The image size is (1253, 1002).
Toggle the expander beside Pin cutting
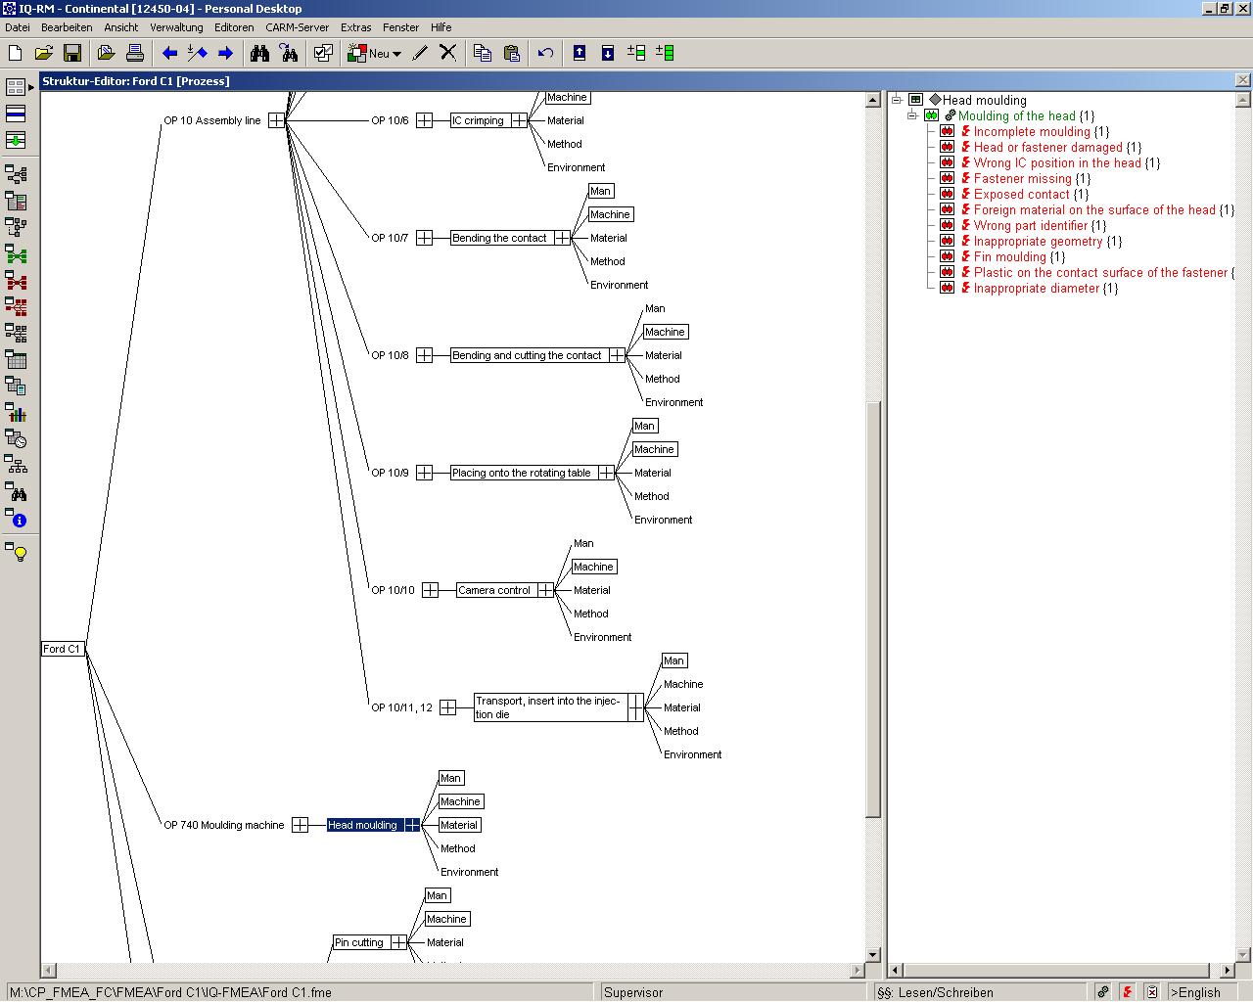pos(398,942)
